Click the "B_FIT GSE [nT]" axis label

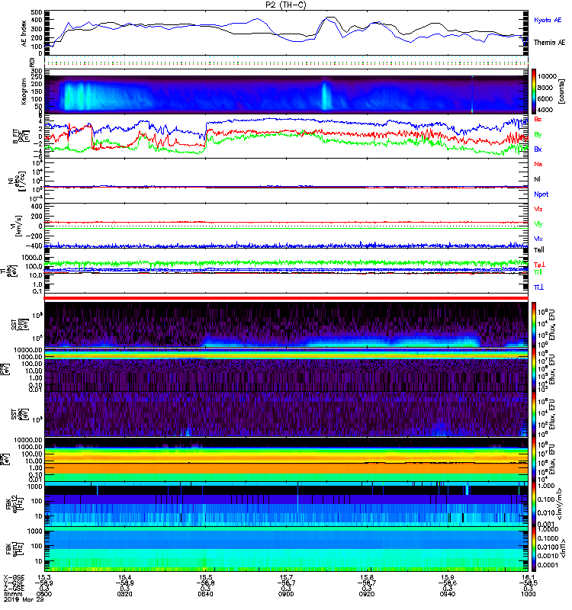tap(22, 136)
